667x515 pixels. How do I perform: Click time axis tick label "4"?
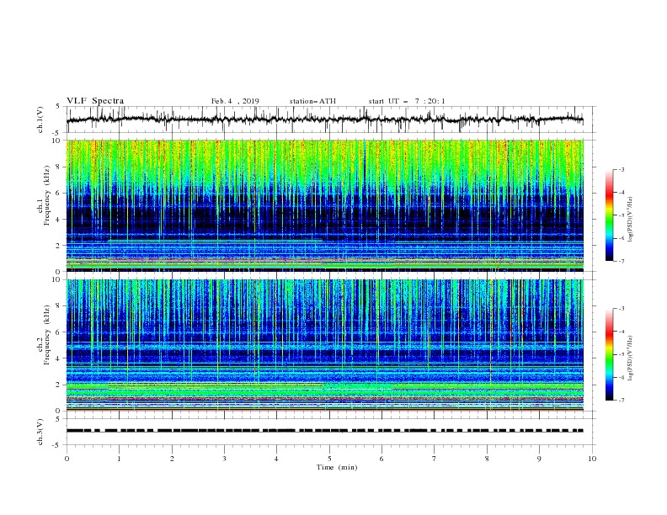pos(277,459)
